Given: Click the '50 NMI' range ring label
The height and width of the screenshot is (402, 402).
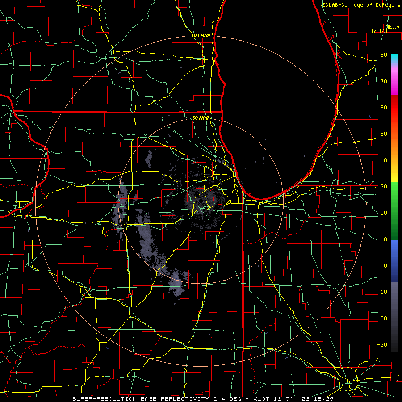Looking at the screenshot, I should click(x=201, y=118).
